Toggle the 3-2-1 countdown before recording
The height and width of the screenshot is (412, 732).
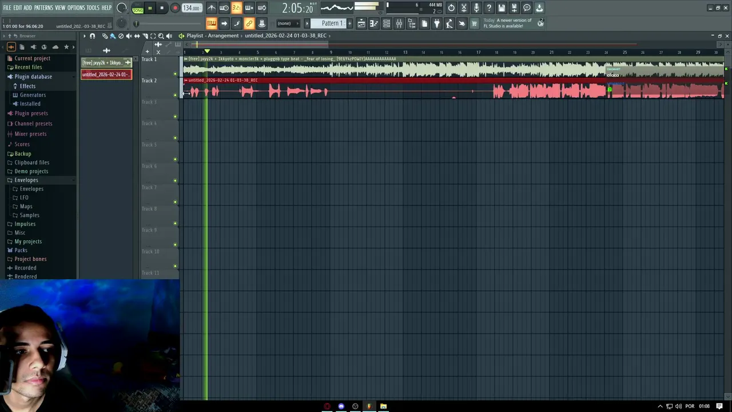click(x=236, y=8)
